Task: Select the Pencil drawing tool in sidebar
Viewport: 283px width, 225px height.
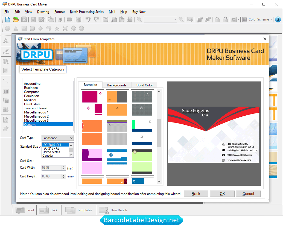Action: (x=6, y=51)
